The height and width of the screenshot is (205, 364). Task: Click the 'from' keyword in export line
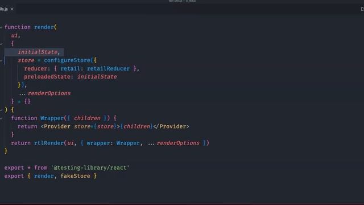point(40,167)
